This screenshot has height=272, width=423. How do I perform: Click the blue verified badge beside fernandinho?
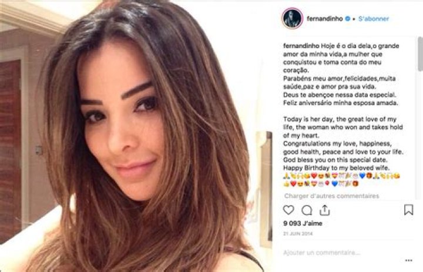pos(348,19)
